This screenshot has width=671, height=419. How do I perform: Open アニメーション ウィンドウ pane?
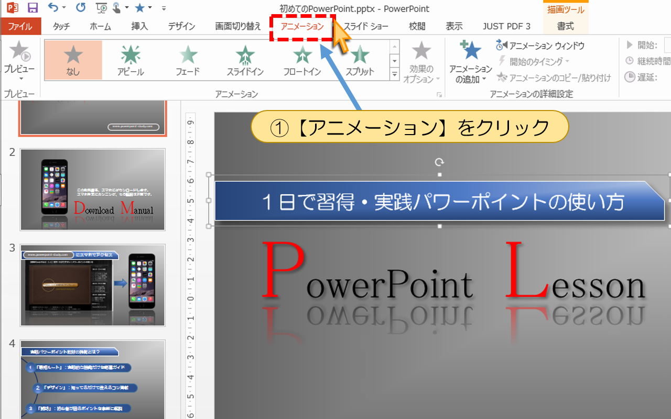click(x=540, y=46)
